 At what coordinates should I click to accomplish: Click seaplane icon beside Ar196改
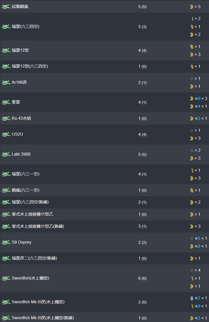pos(6,82)
